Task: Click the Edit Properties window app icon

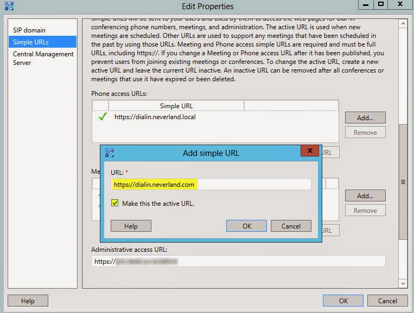Action: tap(7, 6)
